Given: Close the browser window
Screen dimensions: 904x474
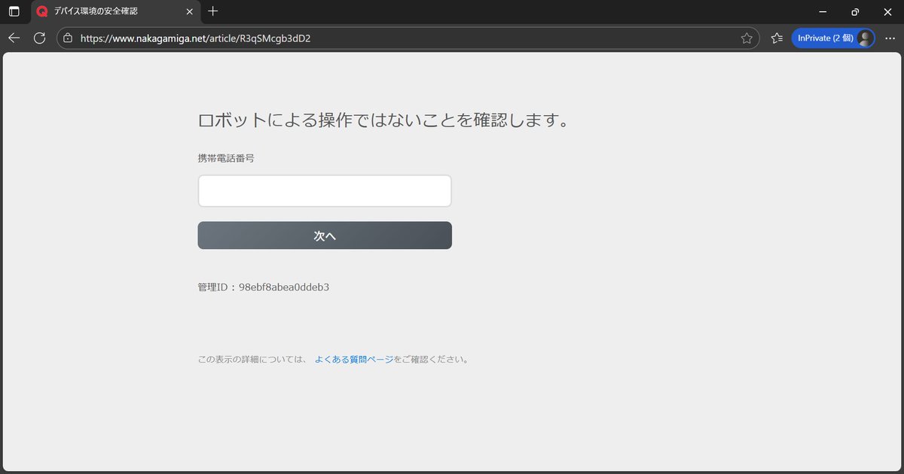Looking at the screenshot, I should pyautogui.click(x=887, y=11).
